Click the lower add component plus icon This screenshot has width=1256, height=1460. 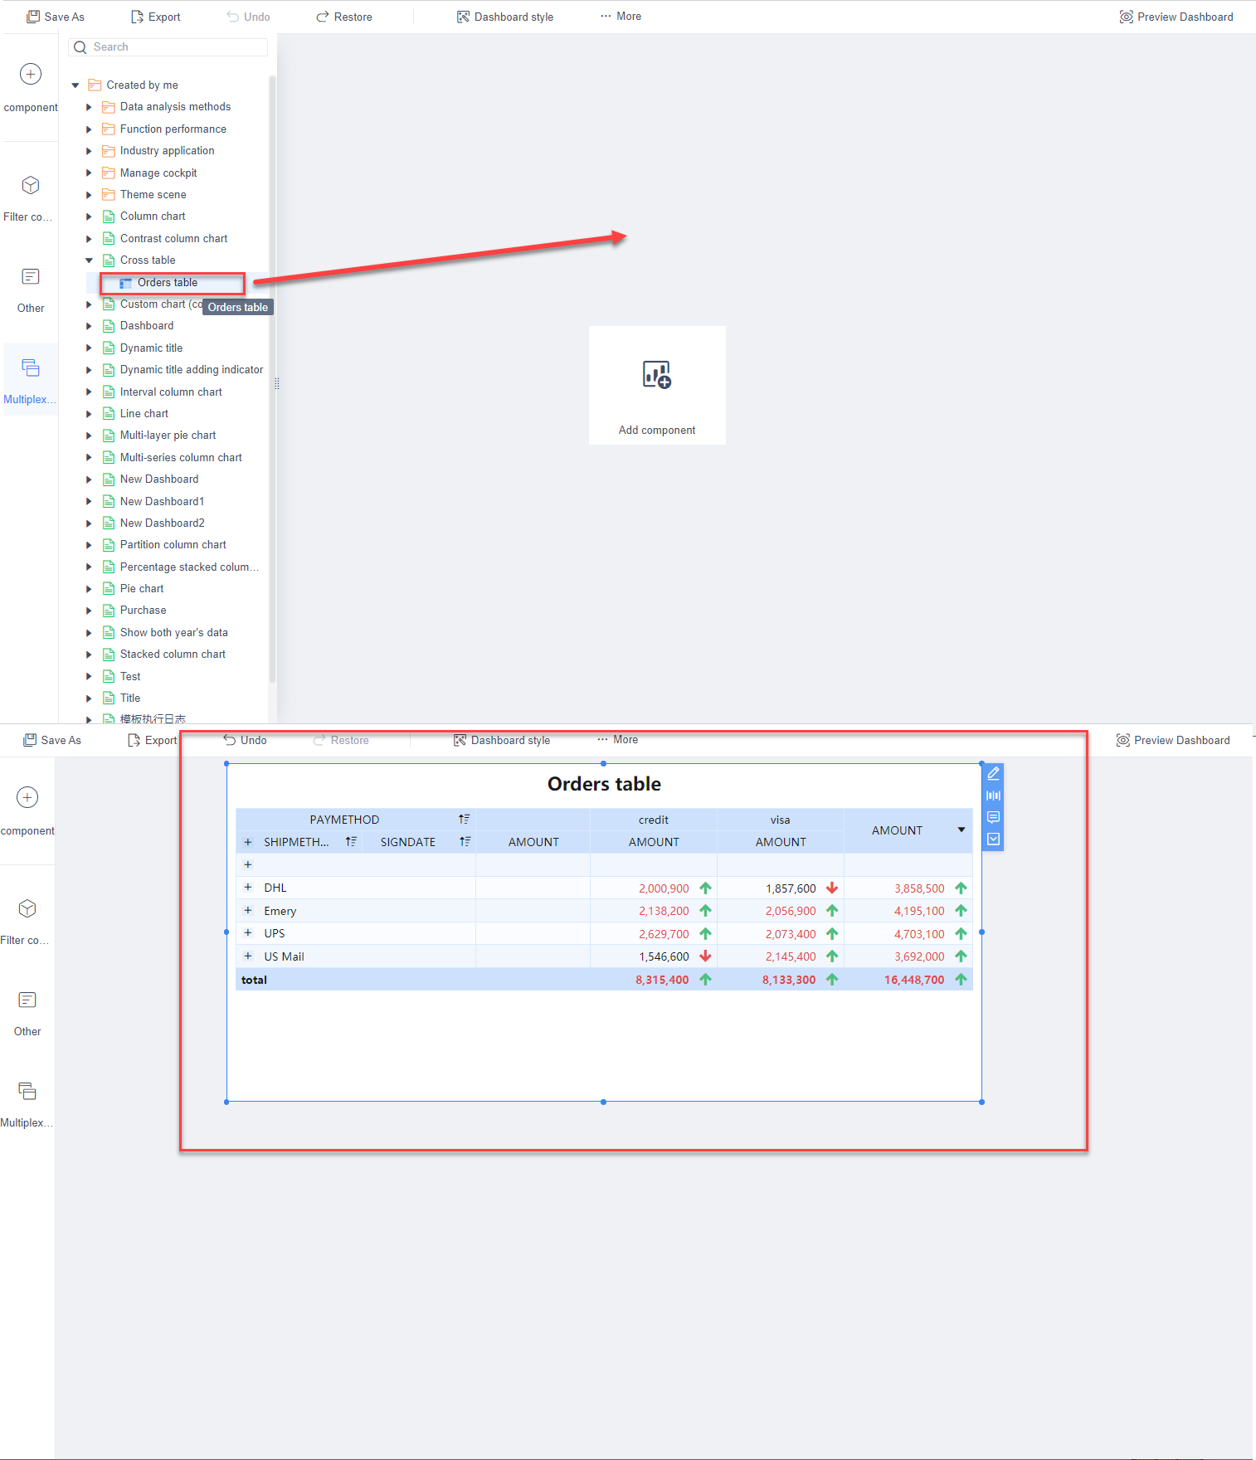click(x=27, y=797)
